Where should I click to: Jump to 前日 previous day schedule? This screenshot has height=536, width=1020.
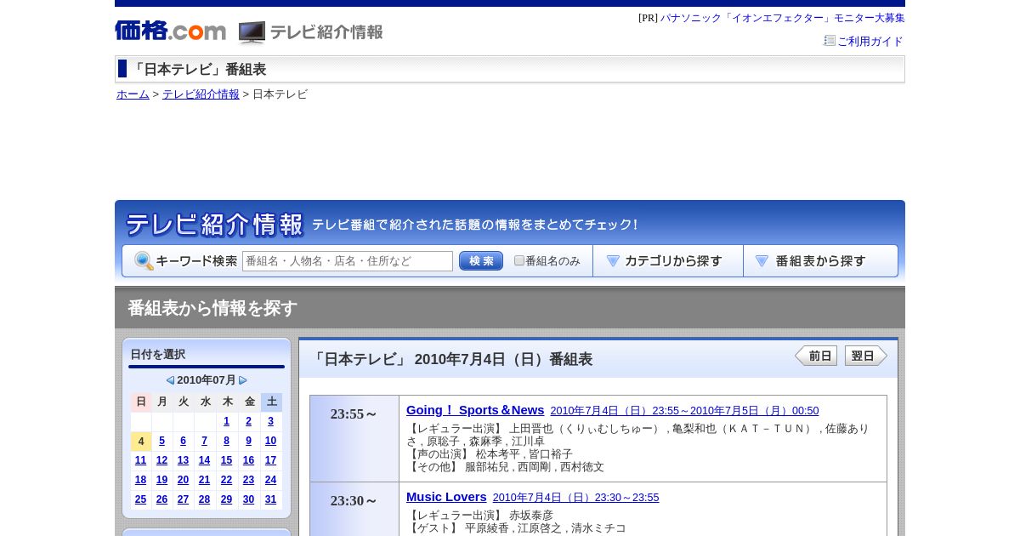click(816, 356)
